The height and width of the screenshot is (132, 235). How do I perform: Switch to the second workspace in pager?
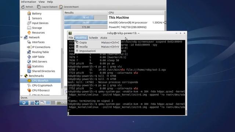(53, 103)
